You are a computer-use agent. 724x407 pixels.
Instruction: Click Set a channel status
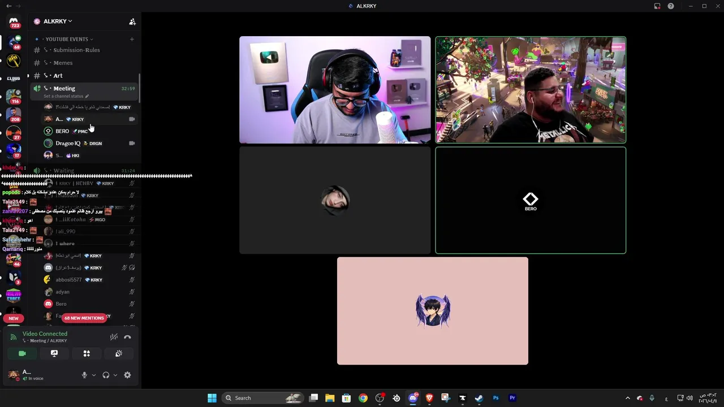(64, 96)
